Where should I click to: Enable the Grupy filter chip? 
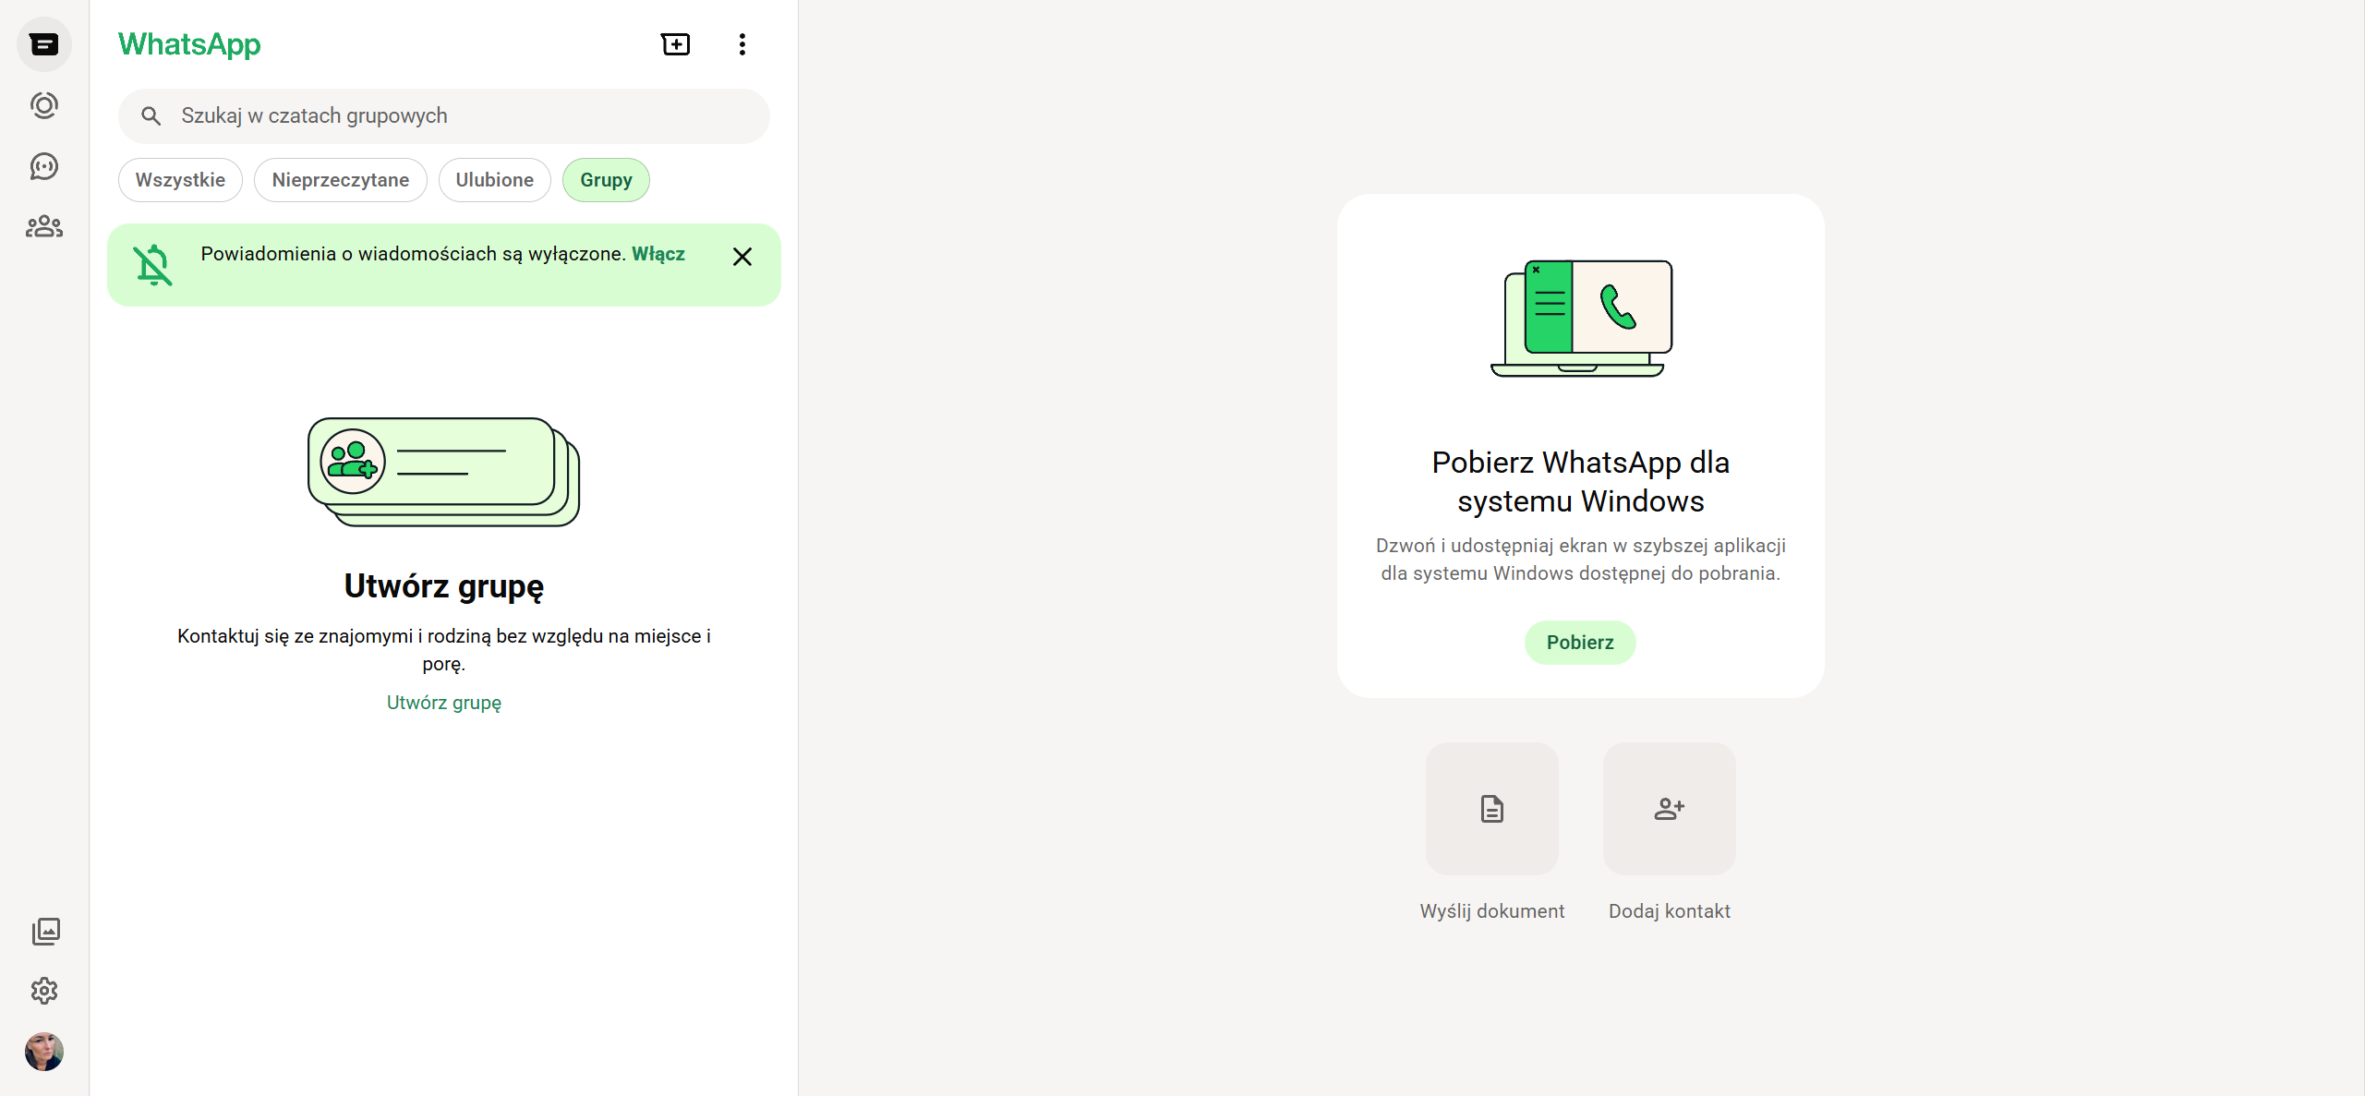[606, 179]
